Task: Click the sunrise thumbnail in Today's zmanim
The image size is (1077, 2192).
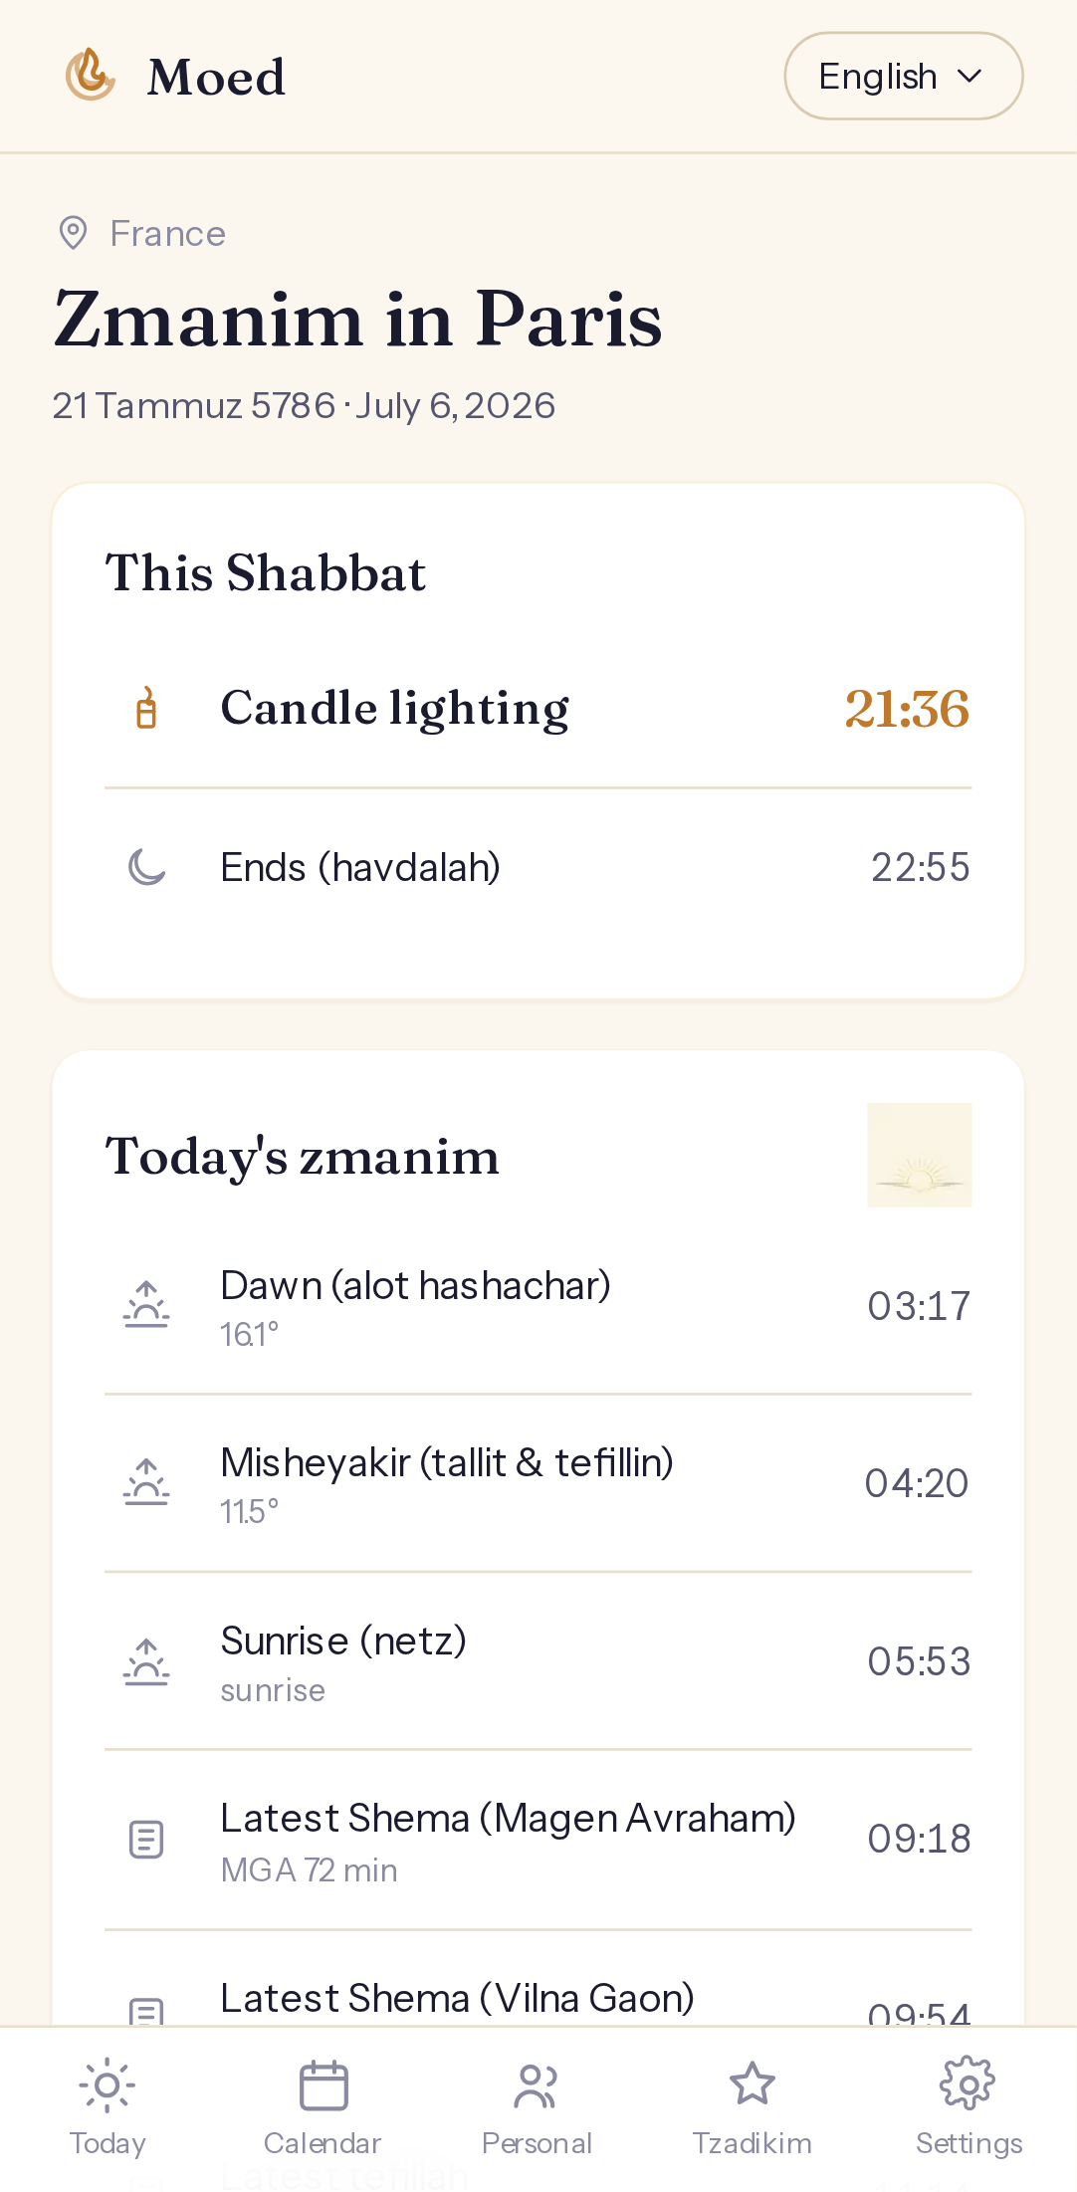Action: pos(920,1155)
